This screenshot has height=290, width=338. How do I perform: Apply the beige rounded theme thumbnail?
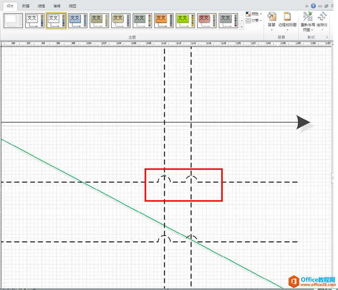[121, 21]
